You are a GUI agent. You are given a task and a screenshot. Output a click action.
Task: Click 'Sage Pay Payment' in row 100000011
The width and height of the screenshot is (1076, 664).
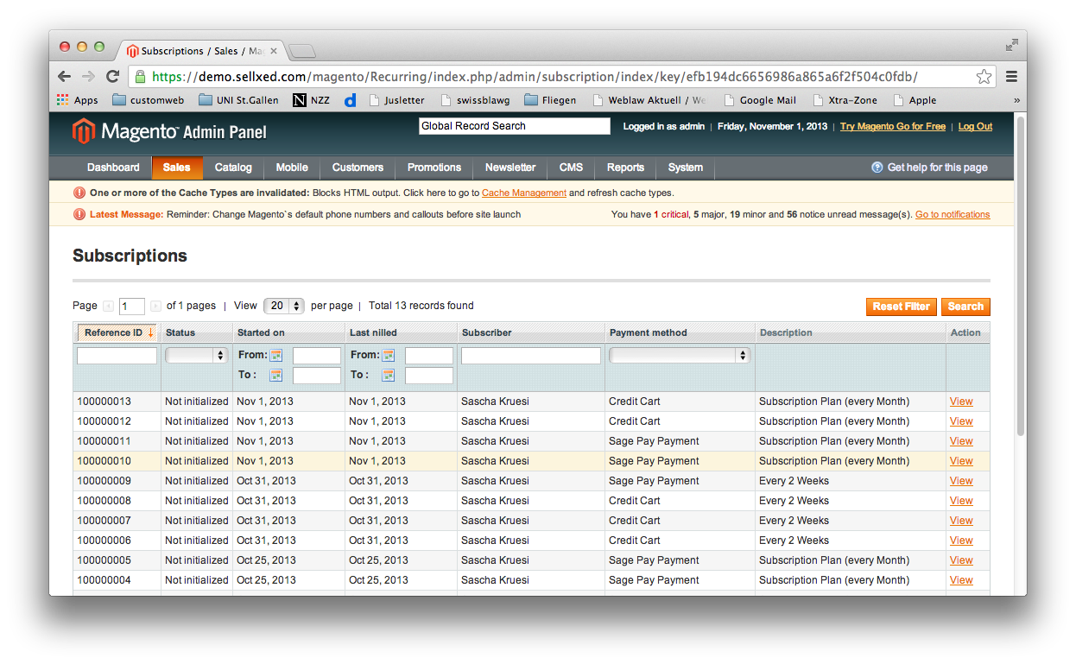[x=654, y=441]
